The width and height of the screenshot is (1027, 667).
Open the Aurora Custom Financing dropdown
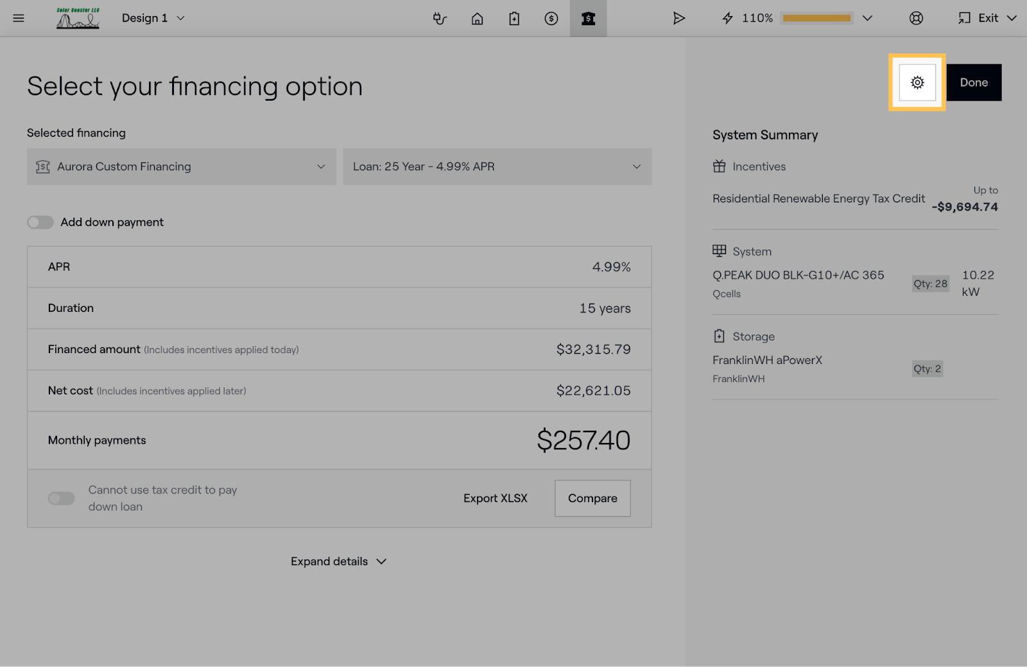pos(181,167)
